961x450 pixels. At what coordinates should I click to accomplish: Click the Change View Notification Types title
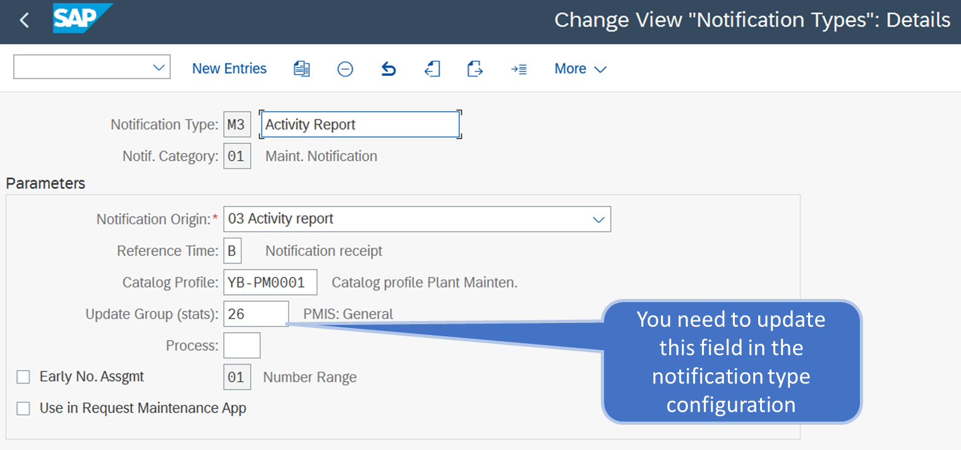coord(752,20)
